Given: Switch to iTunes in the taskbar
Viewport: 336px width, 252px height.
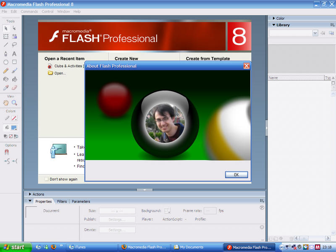Looking at the screenshot, I should tap(91, 247).
